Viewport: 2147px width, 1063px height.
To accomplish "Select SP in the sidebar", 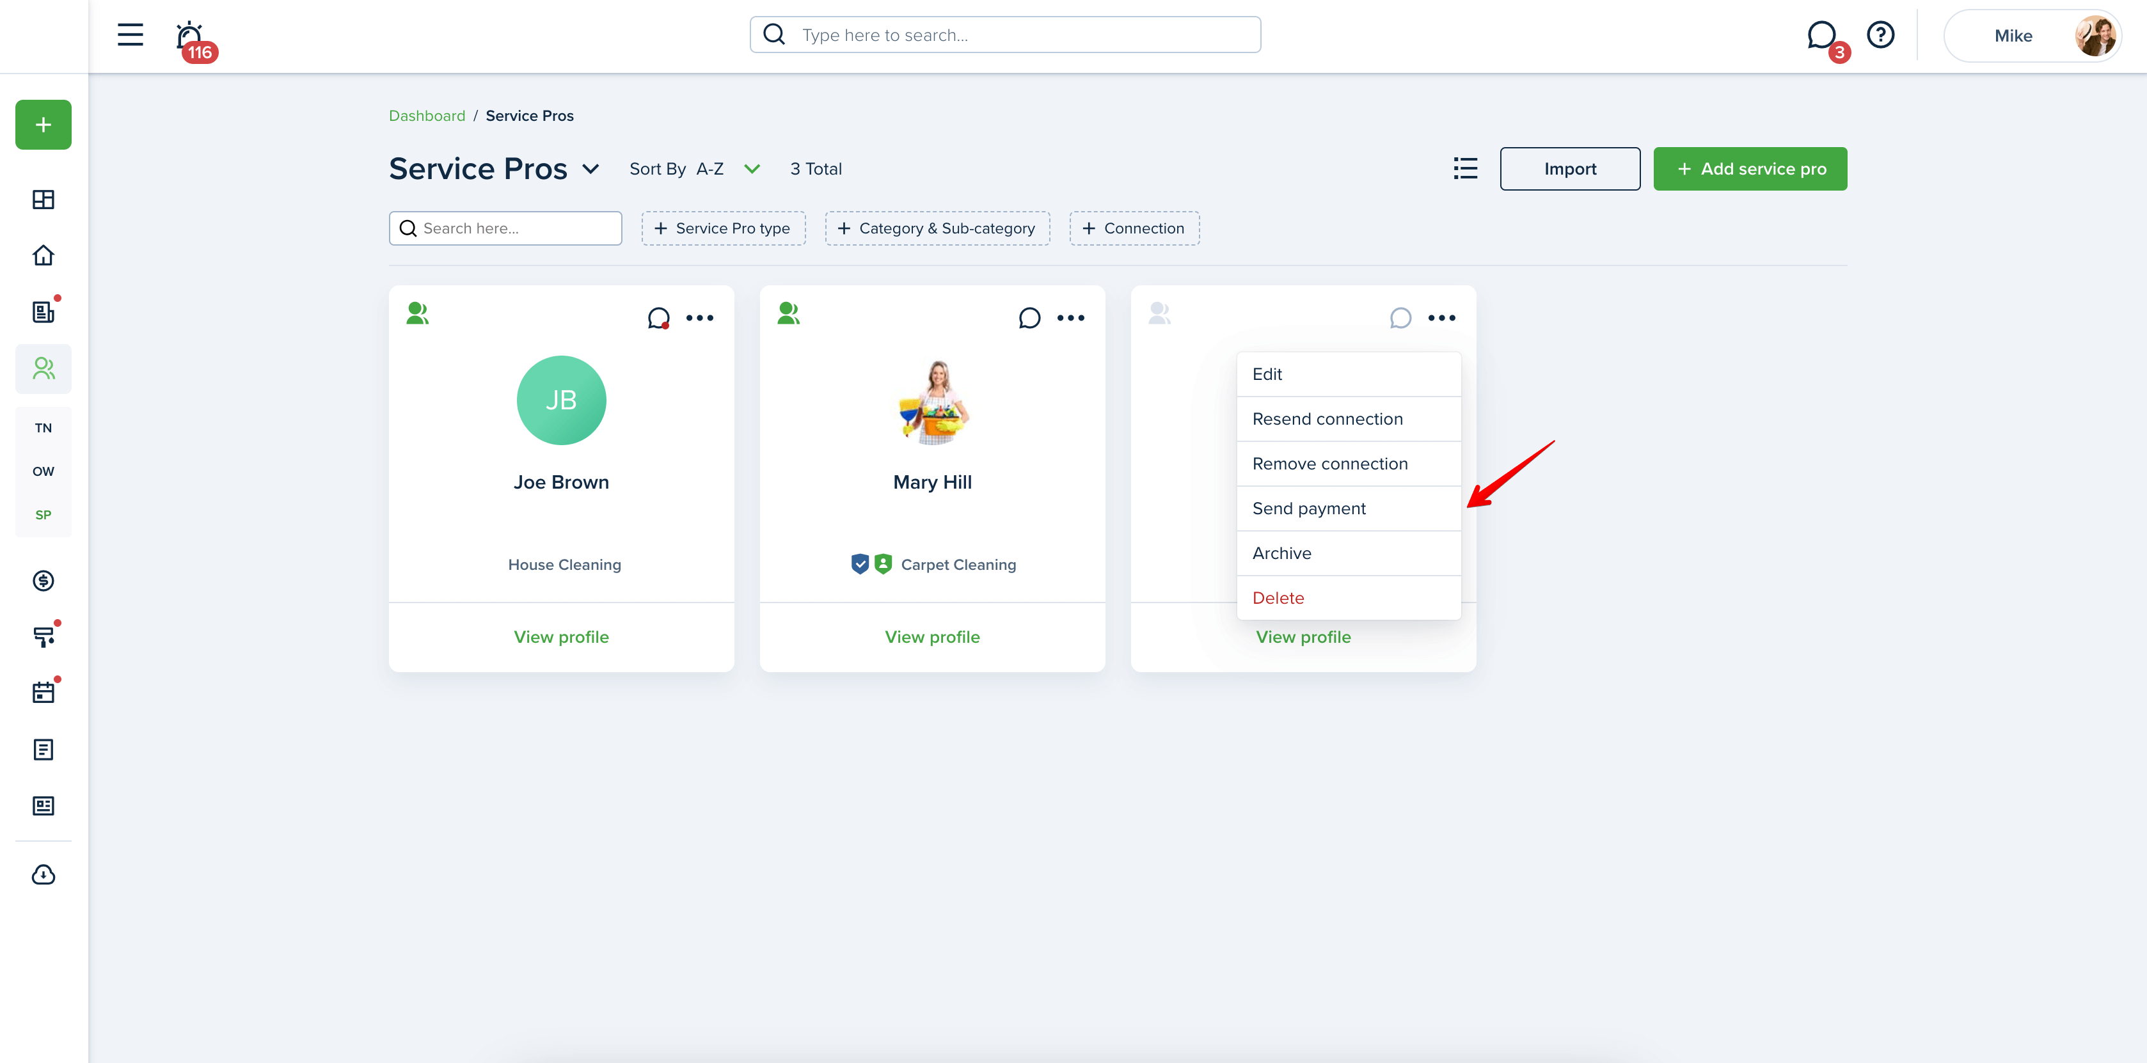I will (x=44, y=515).
